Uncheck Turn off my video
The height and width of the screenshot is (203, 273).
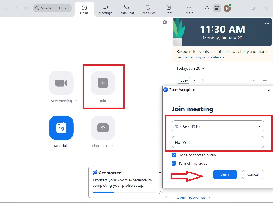click(174, 163)
